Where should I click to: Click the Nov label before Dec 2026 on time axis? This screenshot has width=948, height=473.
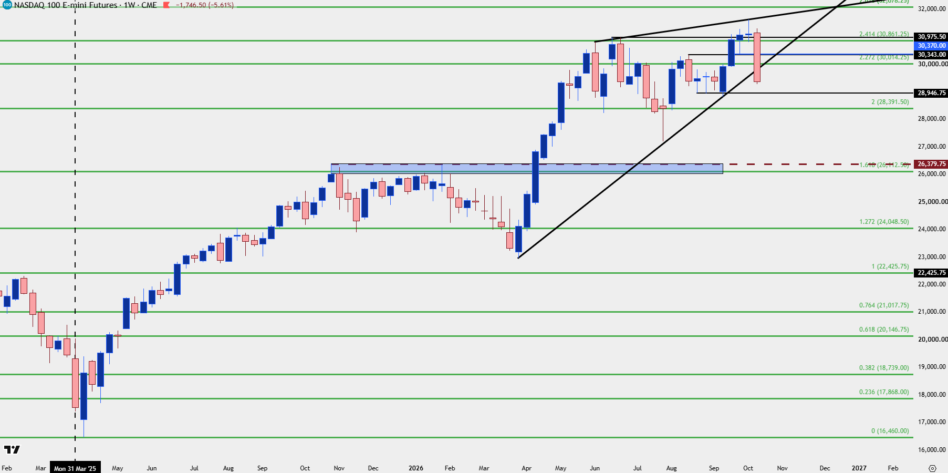[783, 468]
